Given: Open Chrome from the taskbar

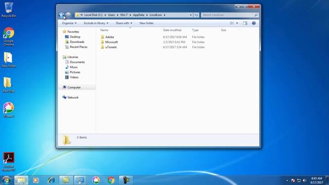Looking at the screenshot, I should [111, 180].
